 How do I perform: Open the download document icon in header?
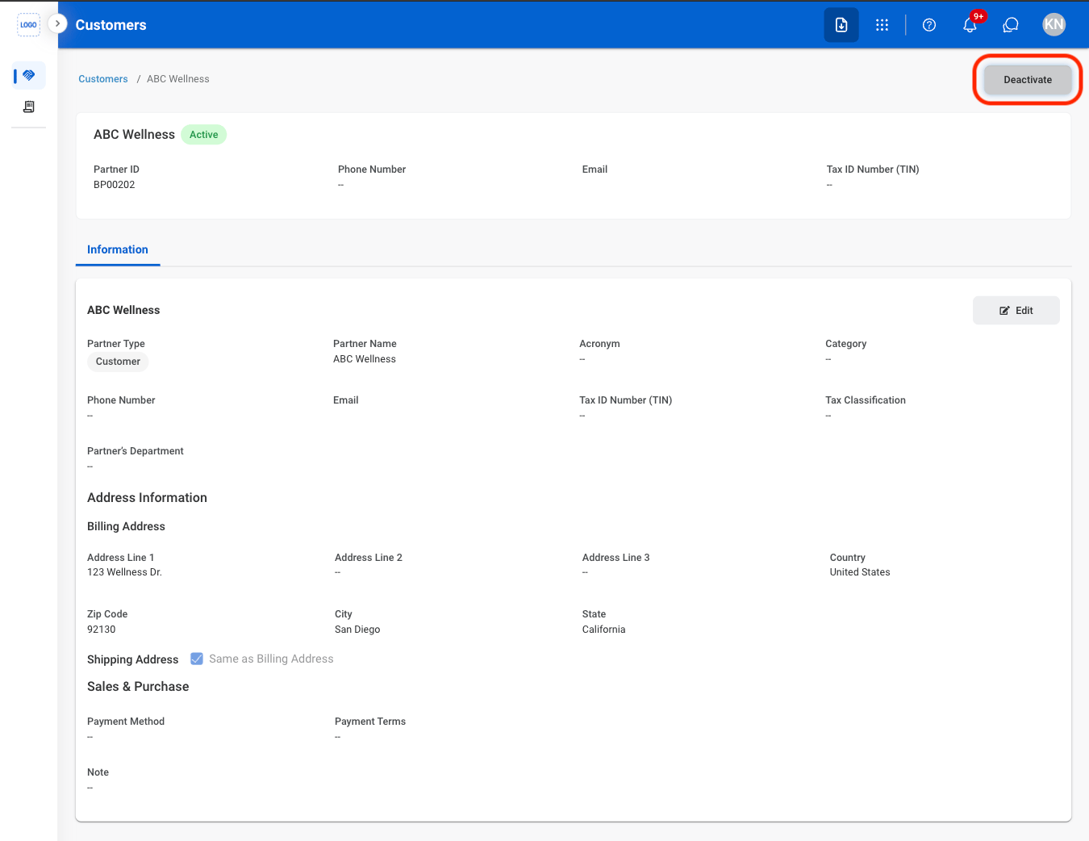pos(841,25)
